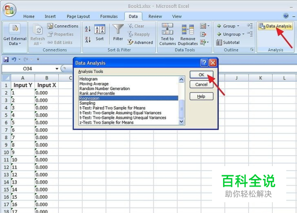
Task: Open the Office button menu
Action: pos(9,9)
